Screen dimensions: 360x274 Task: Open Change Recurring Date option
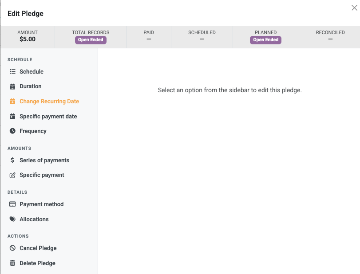point(49,102)
